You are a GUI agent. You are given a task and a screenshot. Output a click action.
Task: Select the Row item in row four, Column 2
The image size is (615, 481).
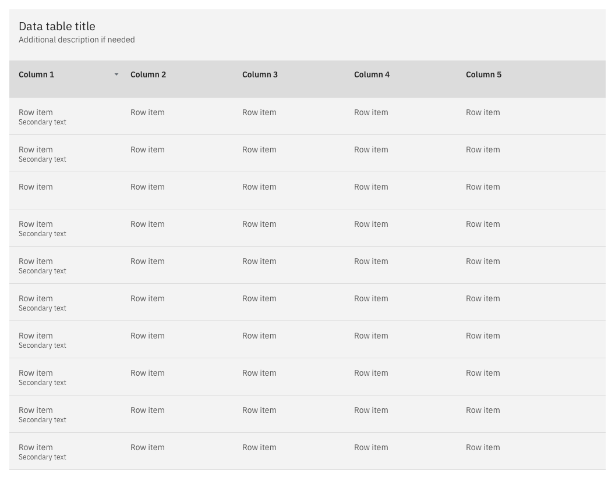coord(147,224)
